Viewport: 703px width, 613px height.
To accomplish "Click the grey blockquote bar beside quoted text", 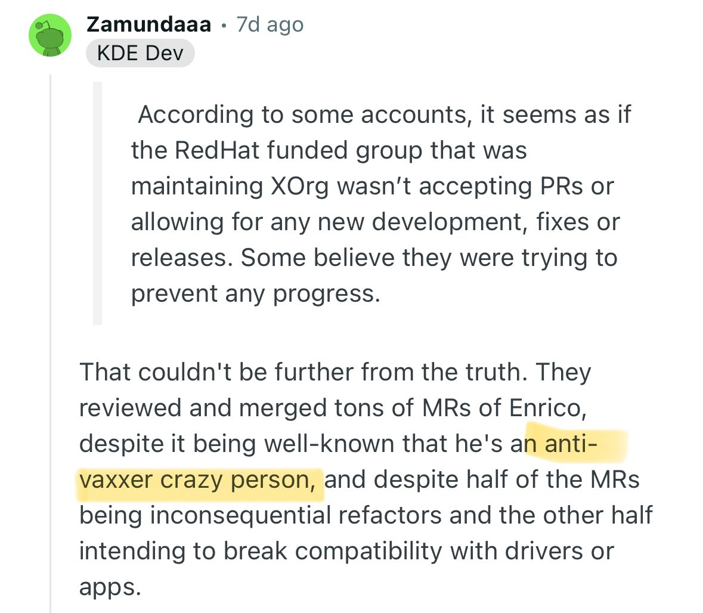I will tap(97, 203).
